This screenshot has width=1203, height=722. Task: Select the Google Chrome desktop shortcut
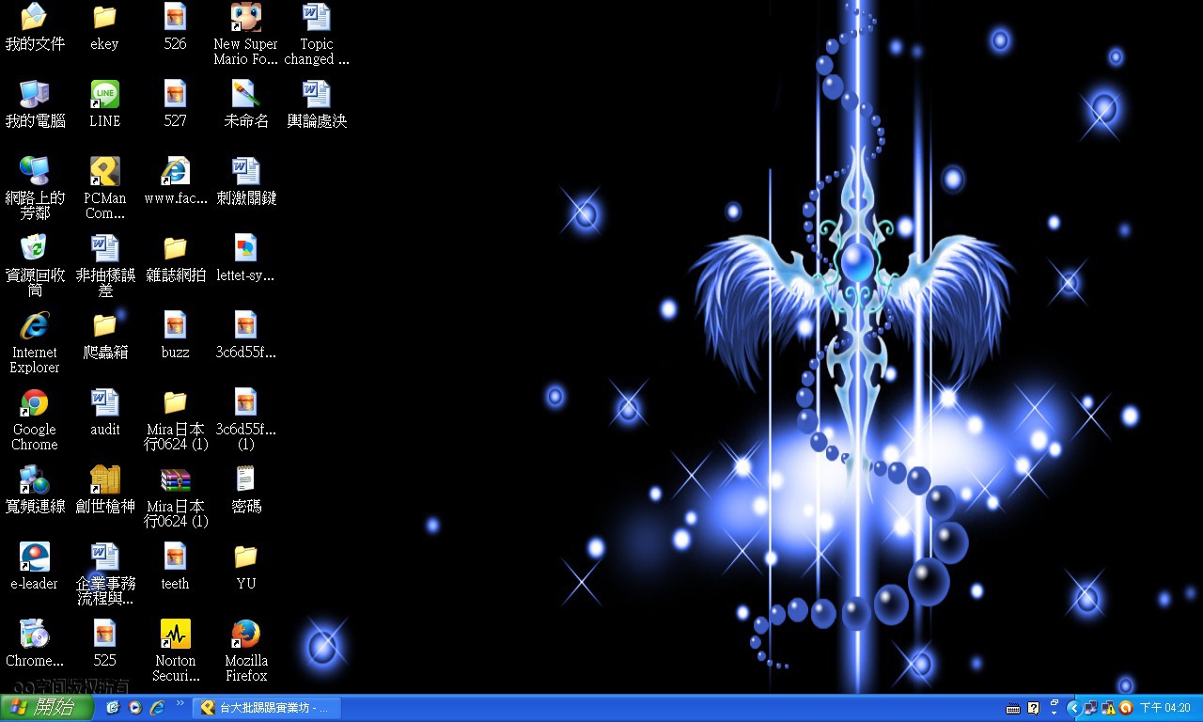pos(35,402)
